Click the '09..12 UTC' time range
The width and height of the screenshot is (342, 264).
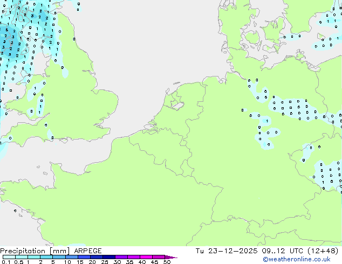(x=283, y=251)
